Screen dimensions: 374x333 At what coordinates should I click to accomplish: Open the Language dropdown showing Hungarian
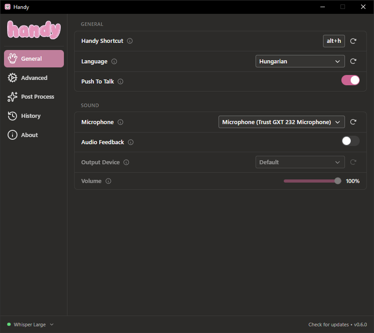coord(300,61)
